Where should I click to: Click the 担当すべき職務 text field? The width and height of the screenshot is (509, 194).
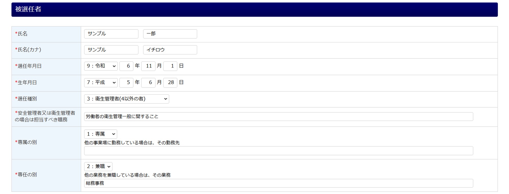pos(278,117)
